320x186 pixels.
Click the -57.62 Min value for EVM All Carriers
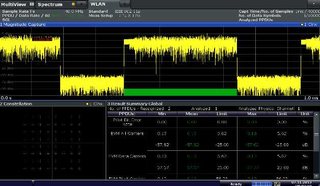coord(162,145)
